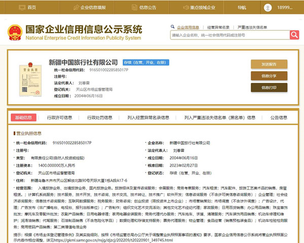Click the 信息公告 document icon
The height and width of the screenshot is (243, 304).
(x=134, y=8)
